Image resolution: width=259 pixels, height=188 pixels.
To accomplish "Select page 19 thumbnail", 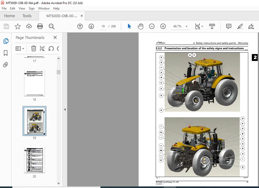I will [x=34, y=121].
